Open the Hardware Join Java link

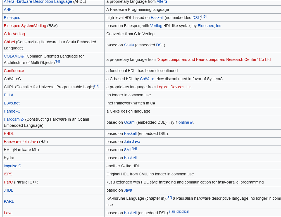coord(21,142)
